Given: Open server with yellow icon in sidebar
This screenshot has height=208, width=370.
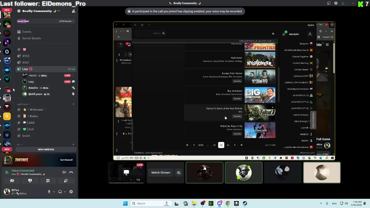Looking at the screenshot, I should coord(7,116).
